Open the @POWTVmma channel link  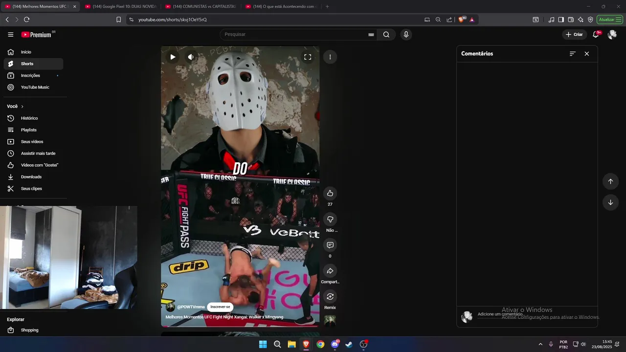click(191, 307)
